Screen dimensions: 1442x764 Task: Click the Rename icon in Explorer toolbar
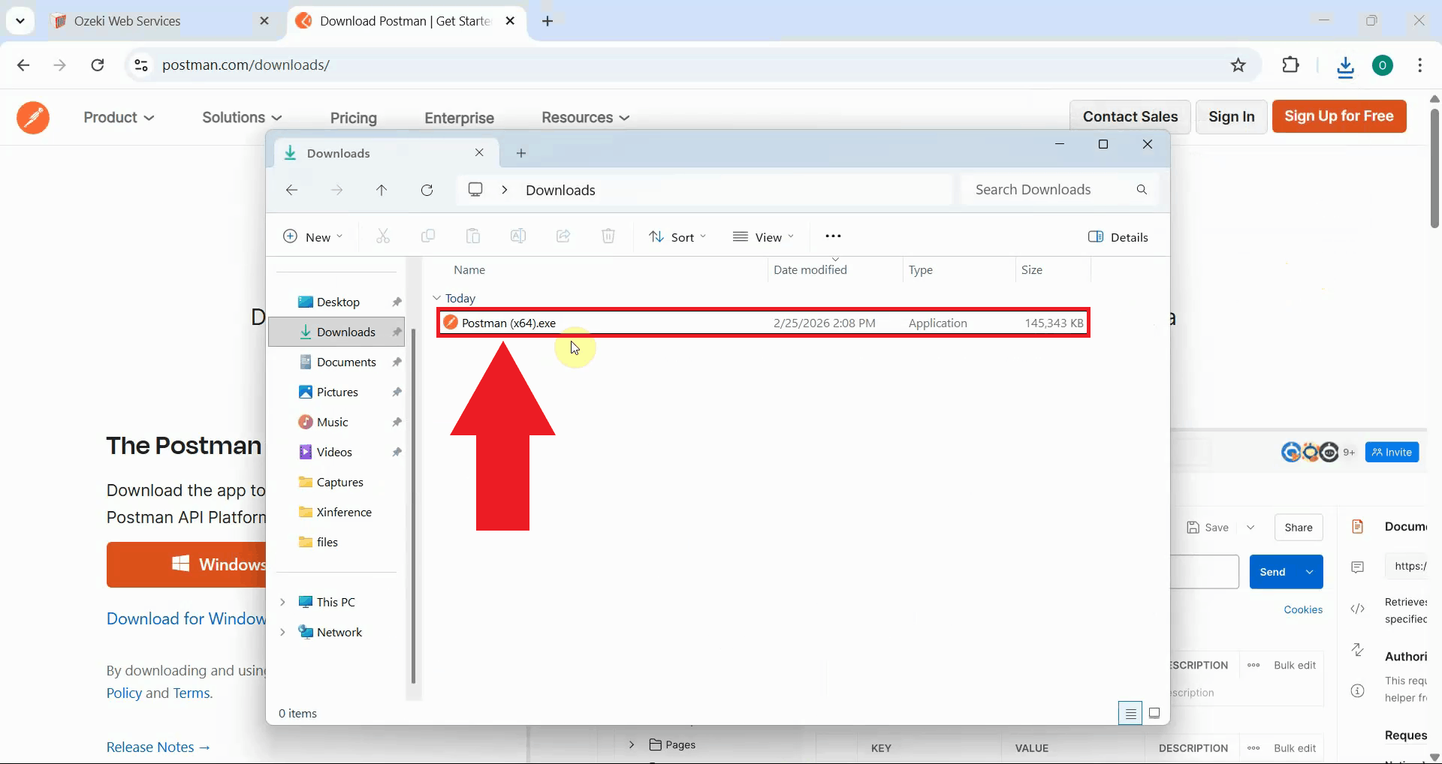(x=518, y=236)
